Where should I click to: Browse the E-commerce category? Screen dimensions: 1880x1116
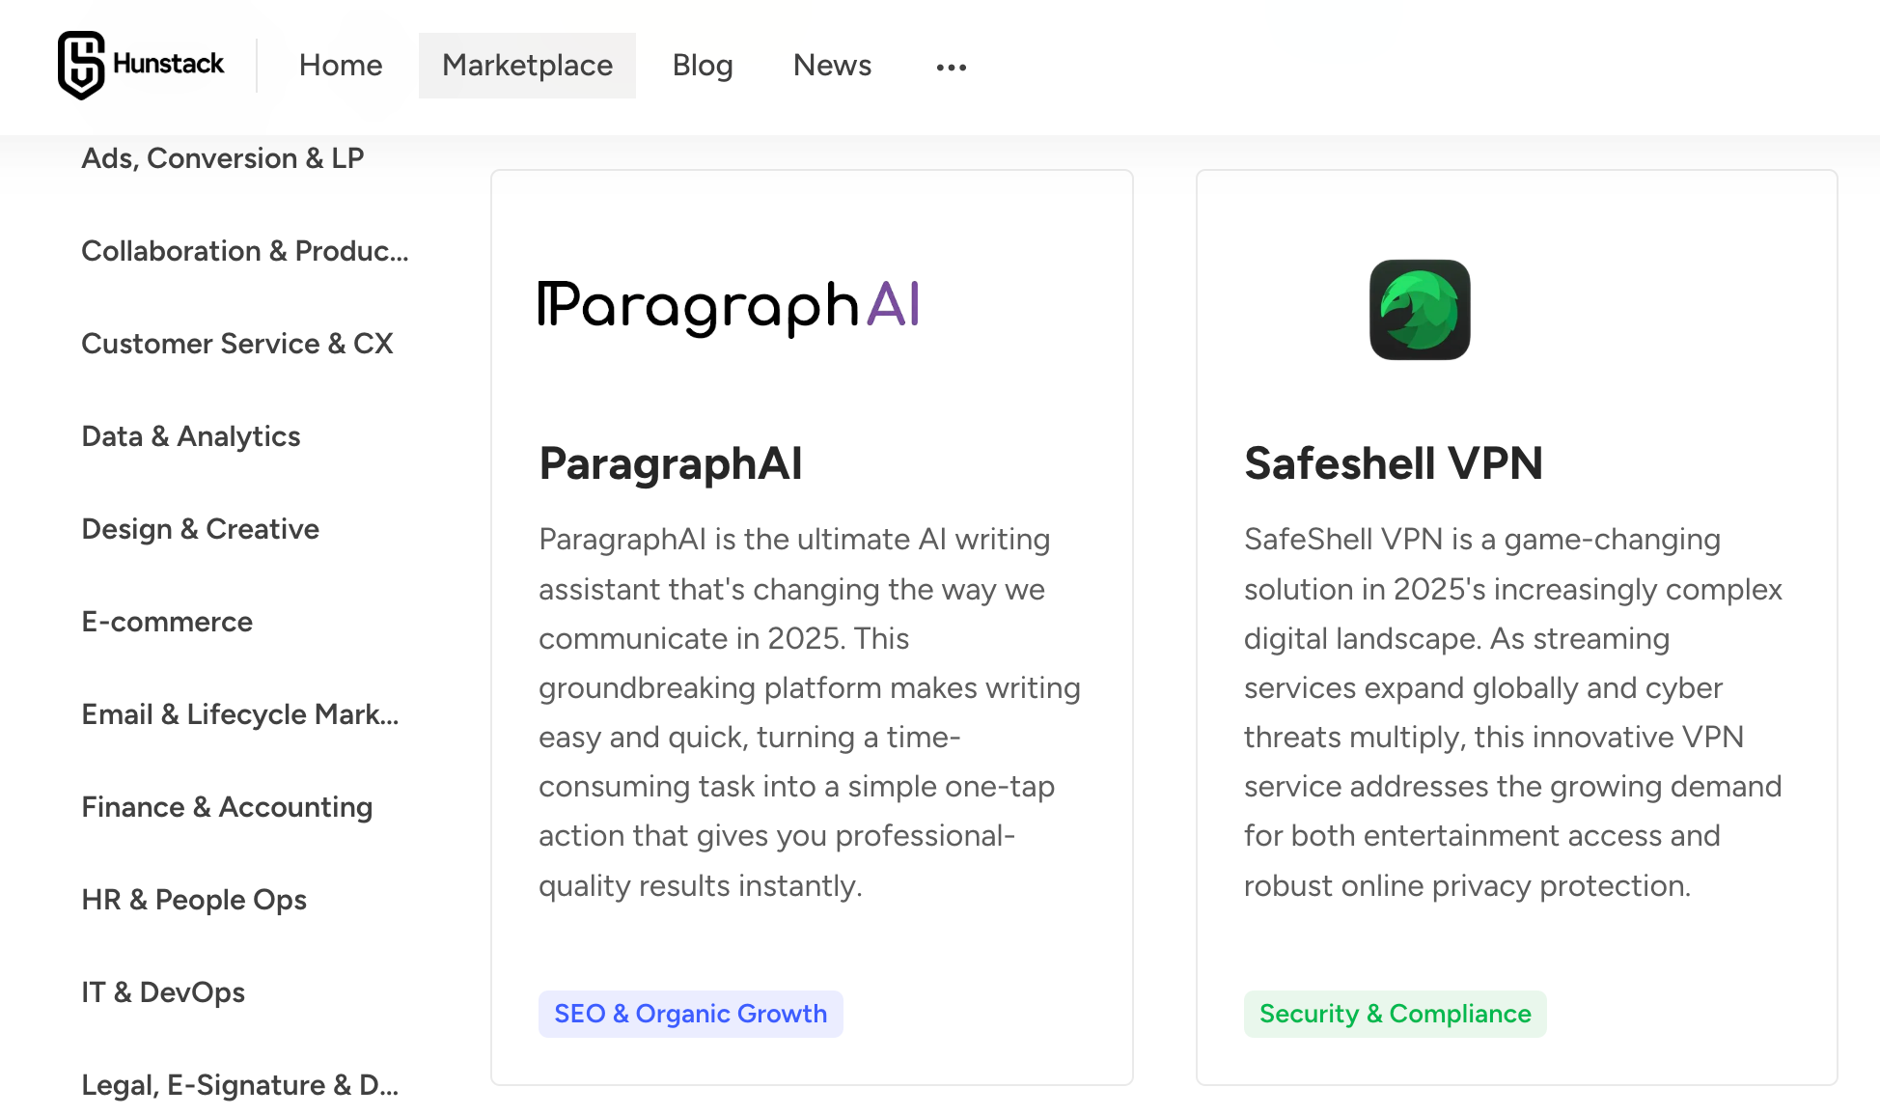(167, 622)
